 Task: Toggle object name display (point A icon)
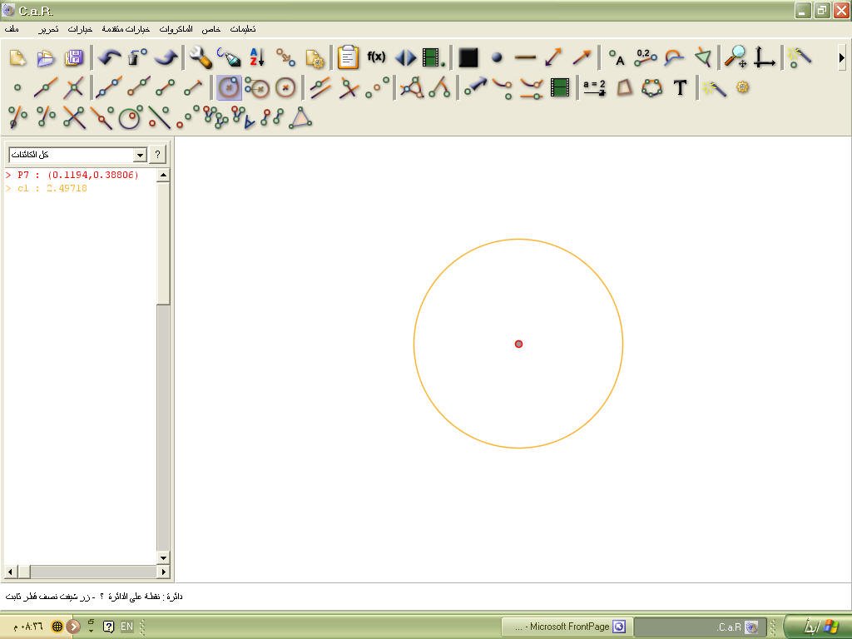click(x=617, y=57)
